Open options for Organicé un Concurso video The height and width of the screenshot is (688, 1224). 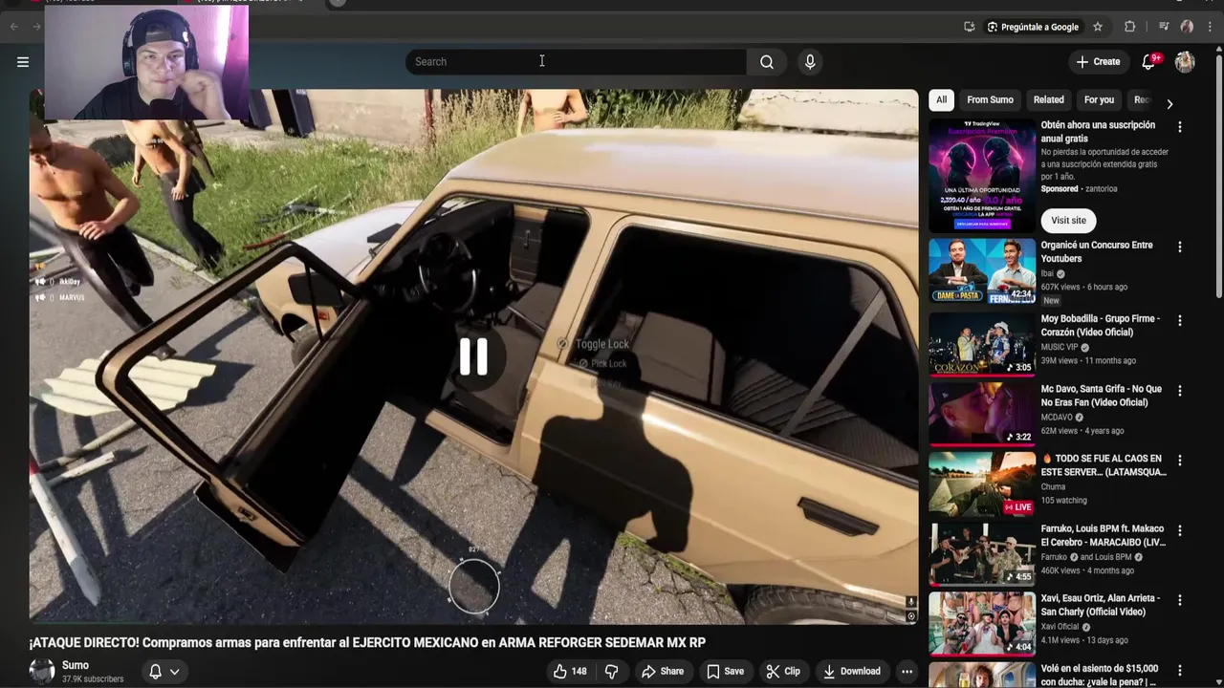(x=1179, y=247)
